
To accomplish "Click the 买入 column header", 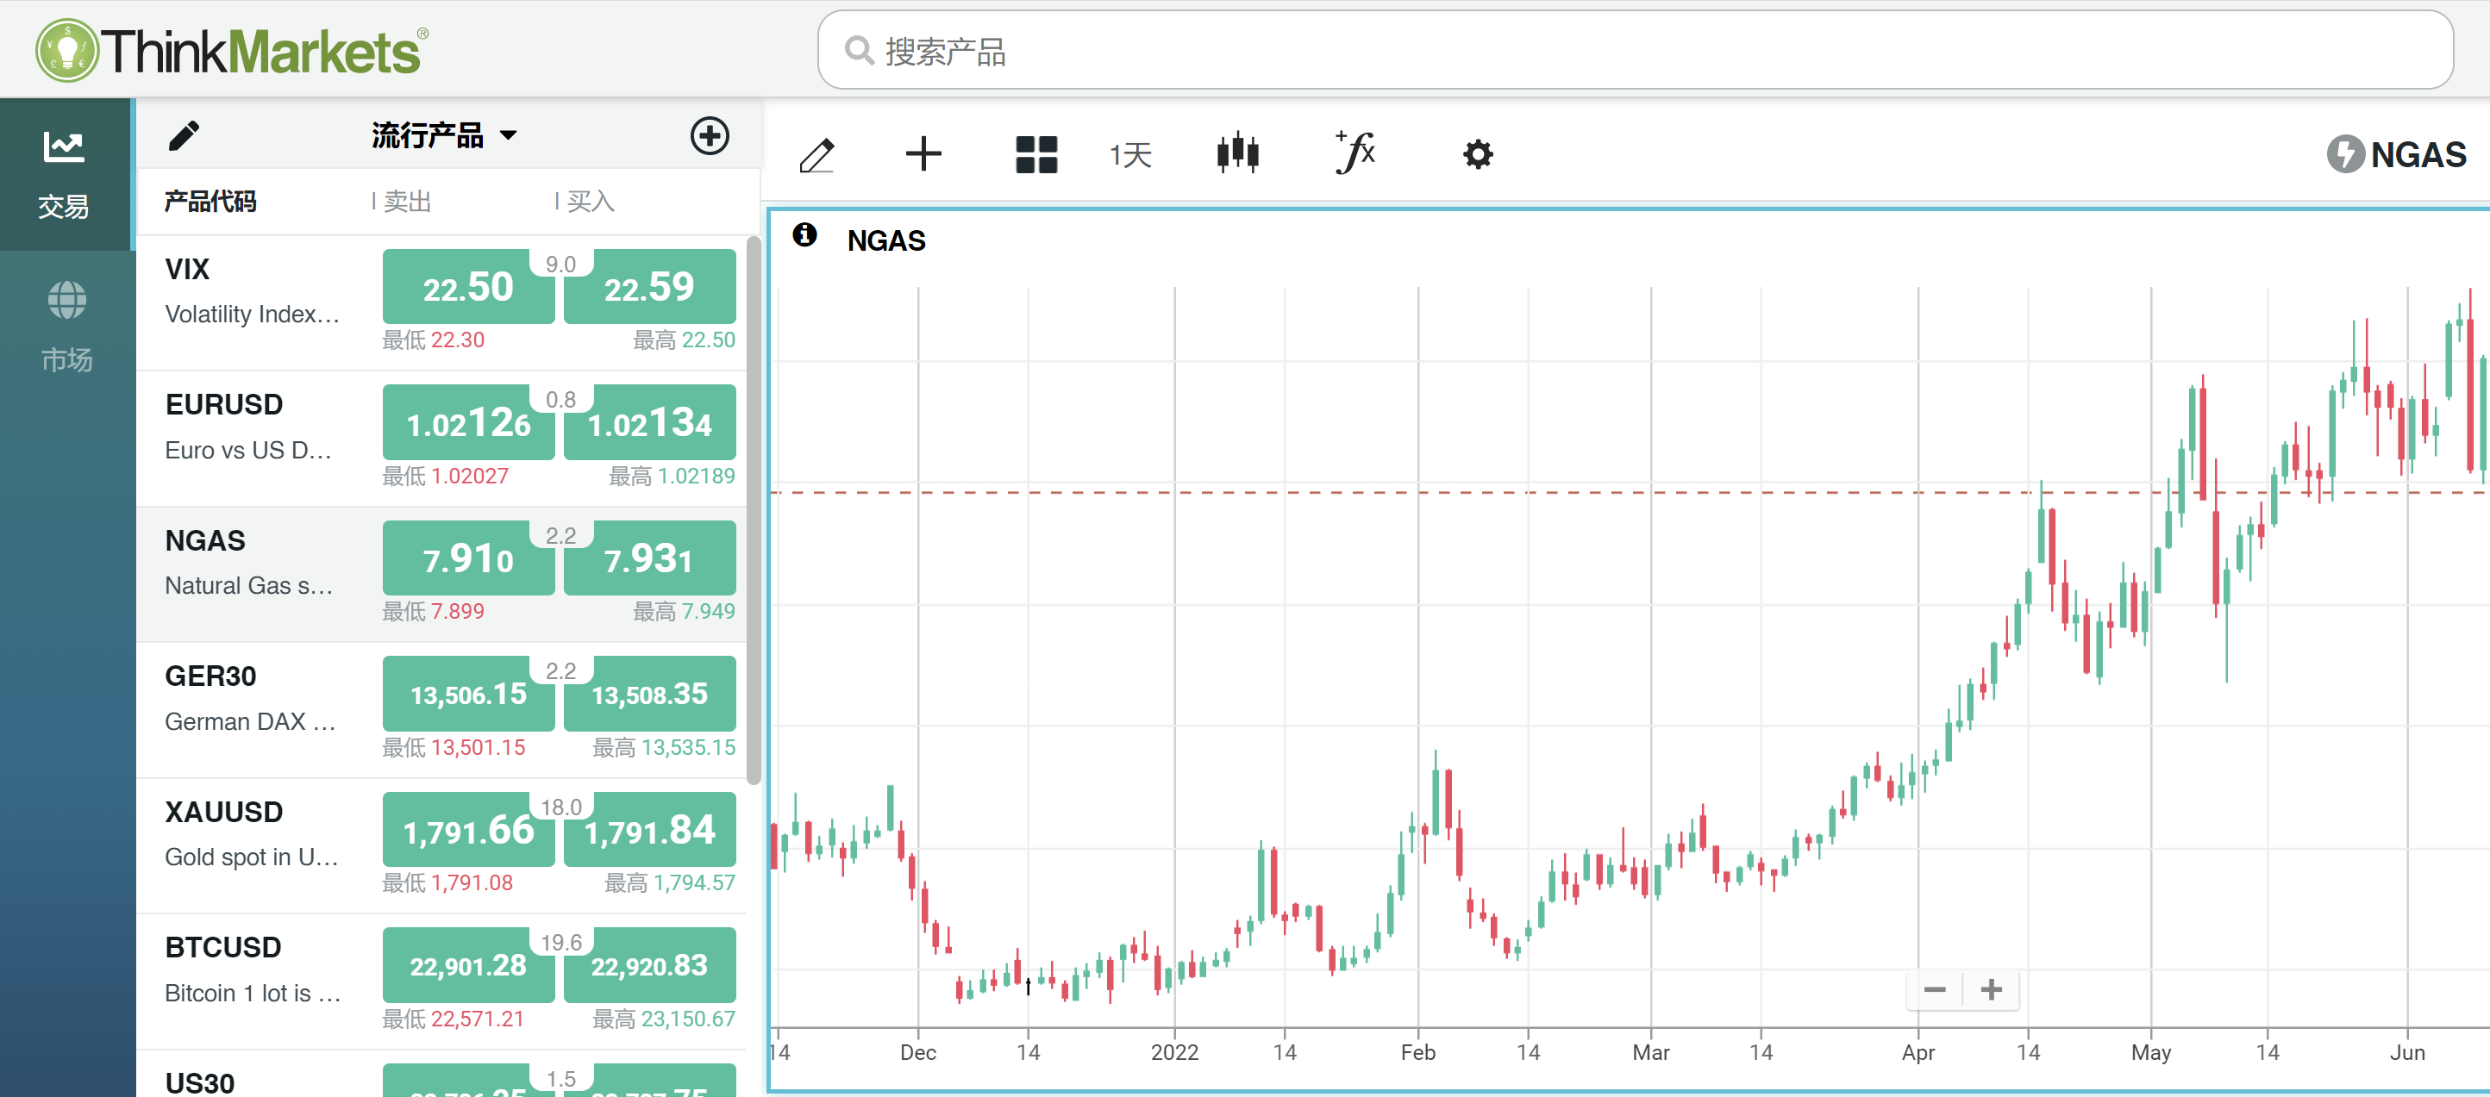I will 590,201.
